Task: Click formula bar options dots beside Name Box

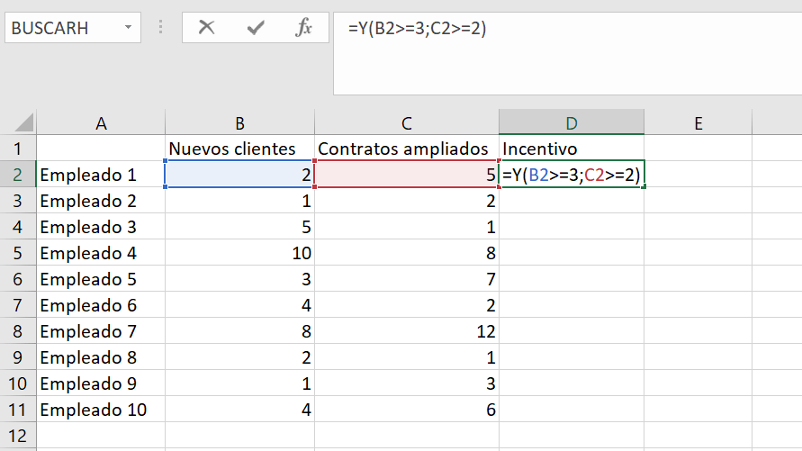Action: pyautogui.click(x=160, y=27)
